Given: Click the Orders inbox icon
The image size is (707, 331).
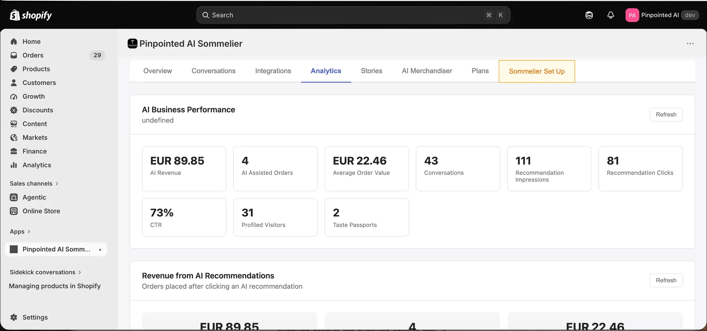Looking at the screenshot, I should tap(14, 55).
